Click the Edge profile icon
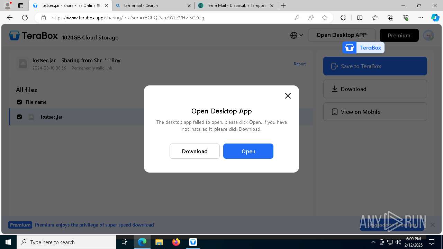 pyautogui.click(x=7, y=6)
